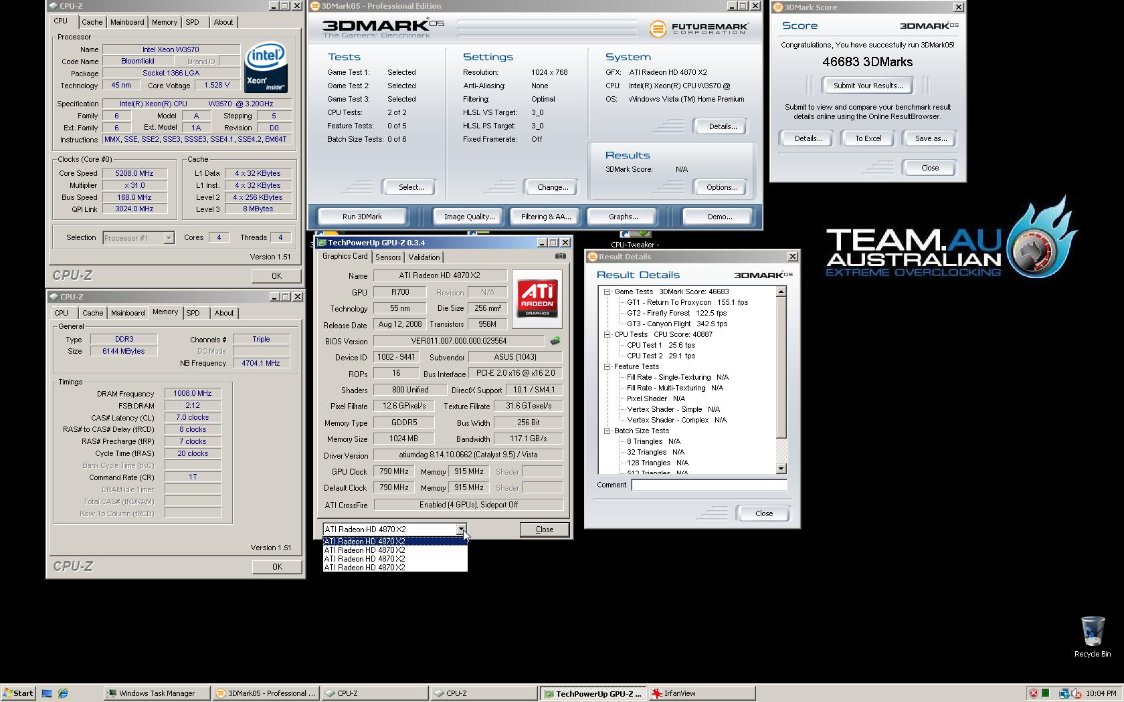Switch to the Sensors tab in GPU-Z
1124x702 pixels.
click(388, 257)
